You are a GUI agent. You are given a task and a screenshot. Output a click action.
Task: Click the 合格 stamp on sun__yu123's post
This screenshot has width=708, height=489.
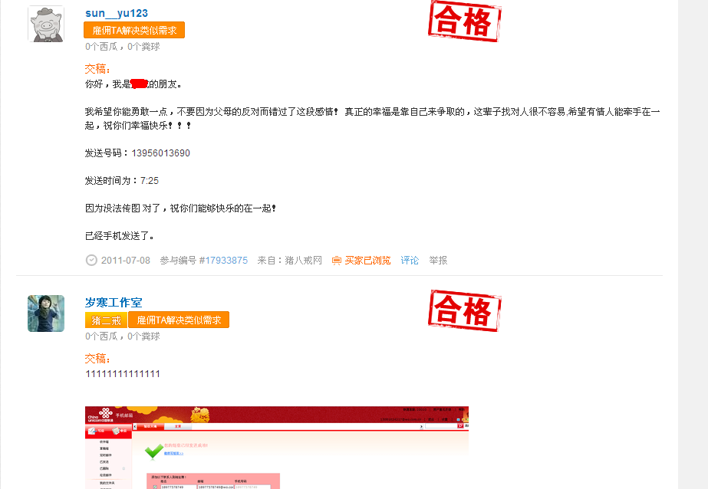point(465,21)
